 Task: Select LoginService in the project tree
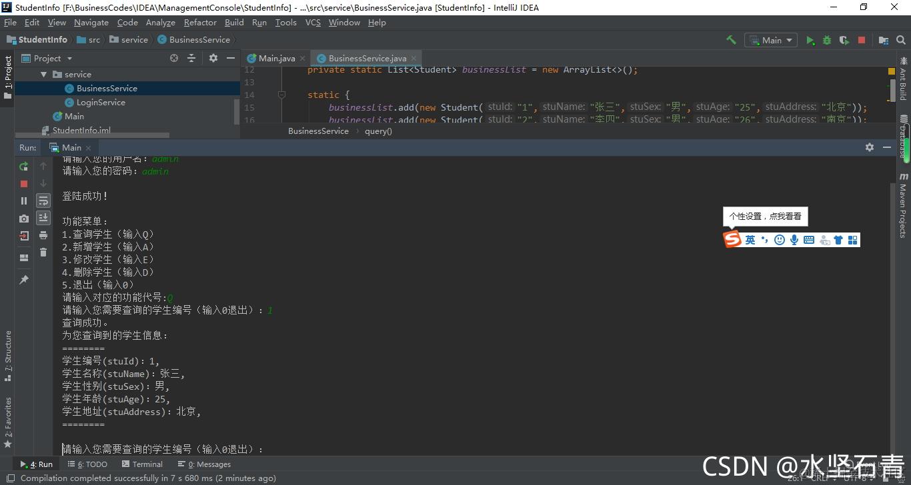pos(101,102)
